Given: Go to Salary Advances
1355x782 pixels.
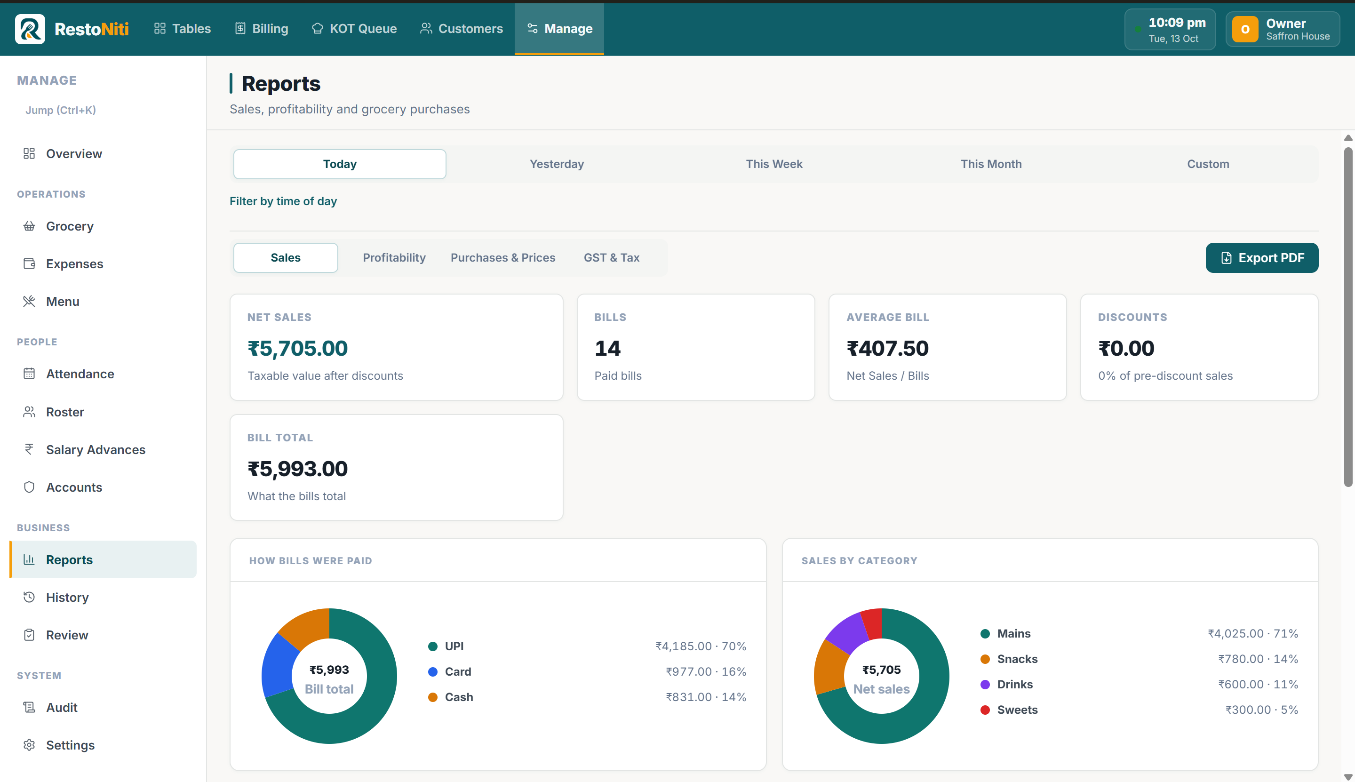Looking at the screenshot, I should tap(103, 449).
